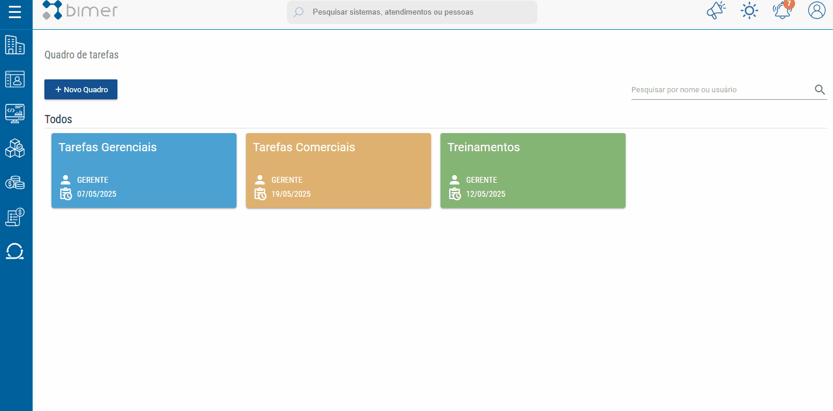Open notifications bell with 7 badge
Image resolution: width=833 pixels, height=411 pixels.
click(x=783, y=10)
